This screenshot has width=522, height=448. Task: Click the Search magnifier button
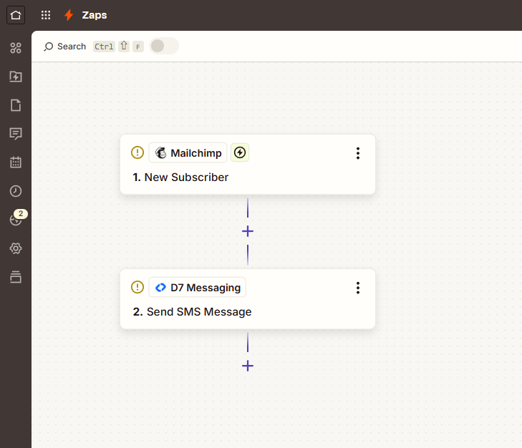pos(65,47)
